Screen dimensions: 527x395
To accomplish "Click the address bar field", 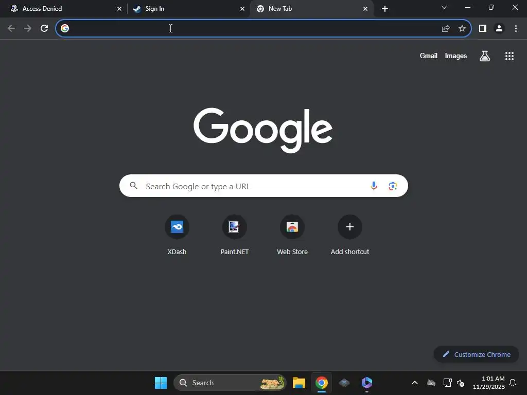I will [263, 29].
